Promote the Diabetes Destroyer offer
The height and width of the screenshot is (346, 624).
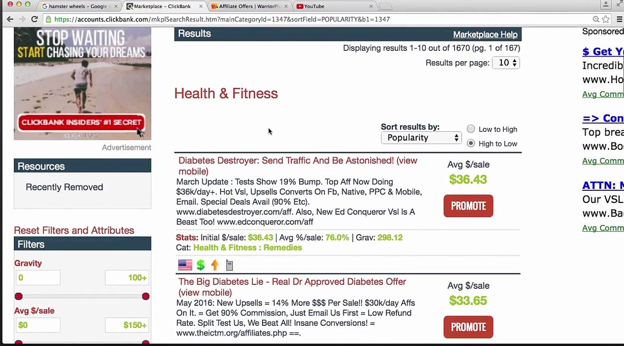[468, 206]
